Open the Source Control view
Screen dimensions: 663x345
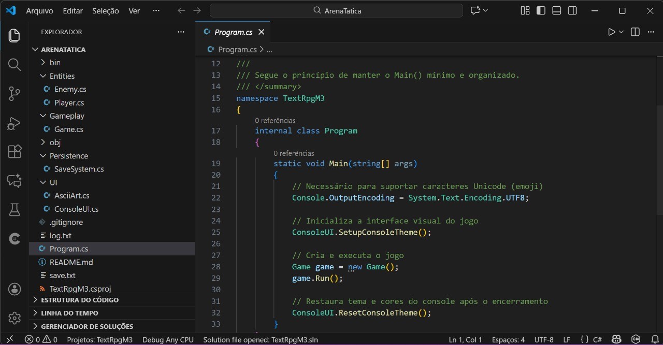(x=15, y=94)
